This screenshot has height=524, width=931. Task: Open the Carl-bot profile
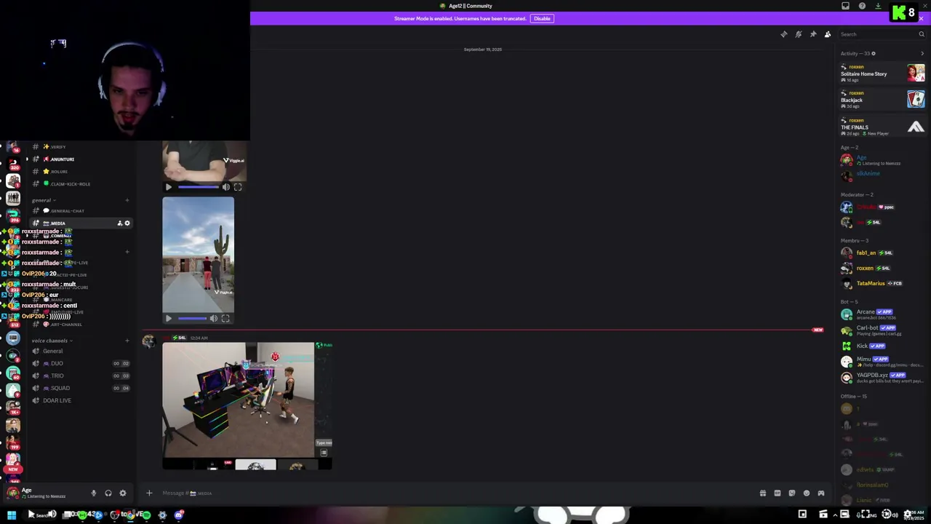pyautogui.click(x=882, y=330)
